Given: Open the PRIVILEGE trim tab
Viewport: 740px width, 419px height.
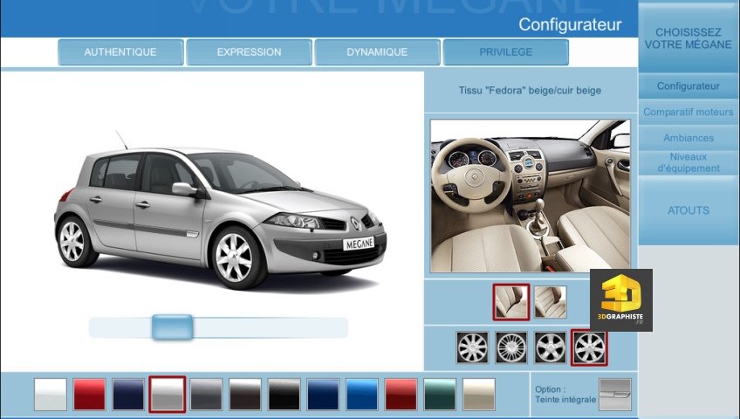Looking at the screenshot, I should point(505,52).
